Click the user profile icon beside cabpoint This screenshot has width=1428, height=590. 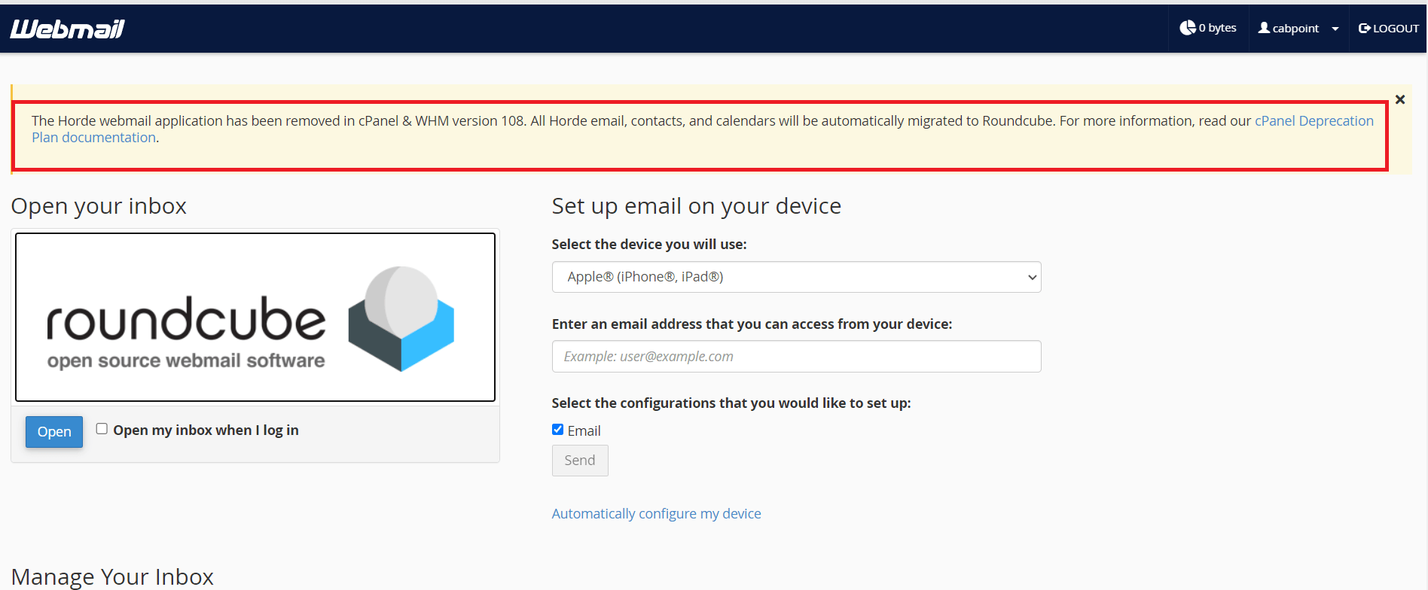pyautogui.click(x=1264, y=28)
